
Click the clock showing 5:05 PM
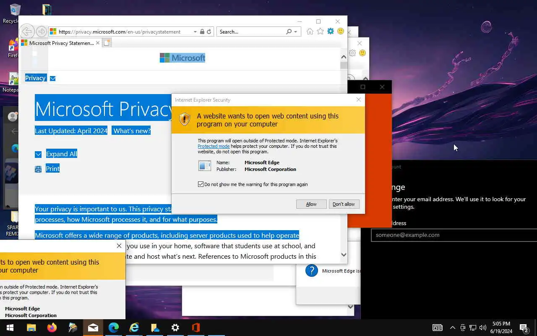pos(501,324)
